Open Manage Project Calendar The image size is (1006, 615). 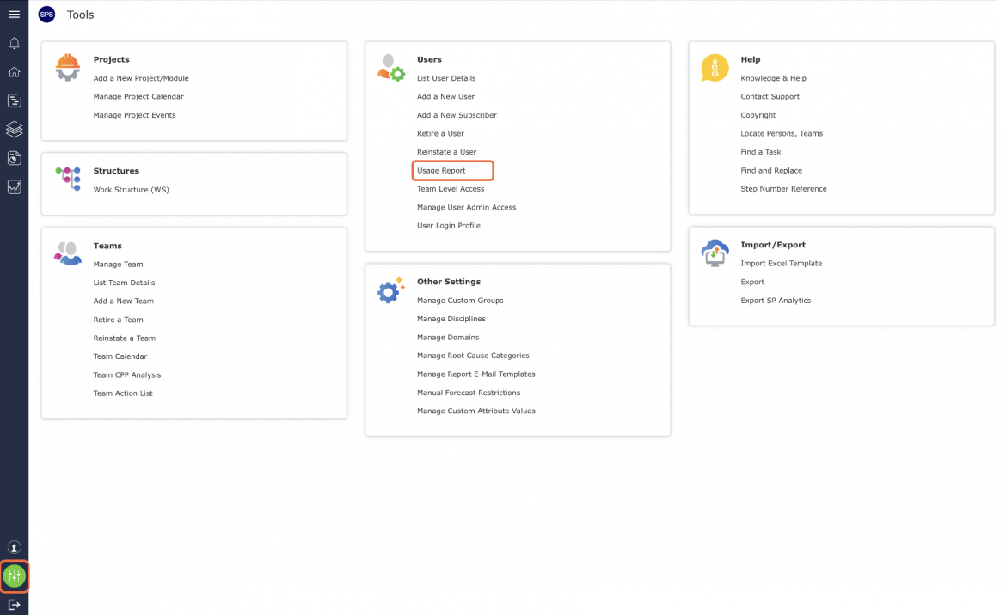point(138,97)
